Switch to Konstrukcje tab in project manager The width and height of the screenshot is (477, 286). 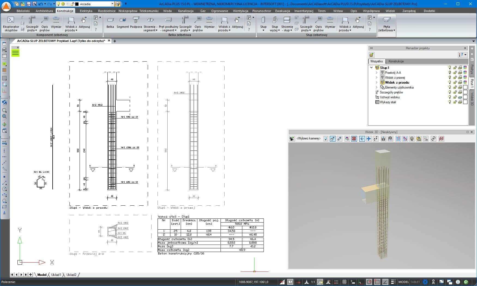coord(396,61)
